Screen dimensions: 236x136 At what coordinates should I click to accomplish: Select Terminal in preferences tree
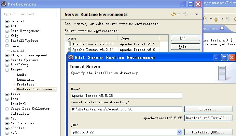[x=18, y=104]
